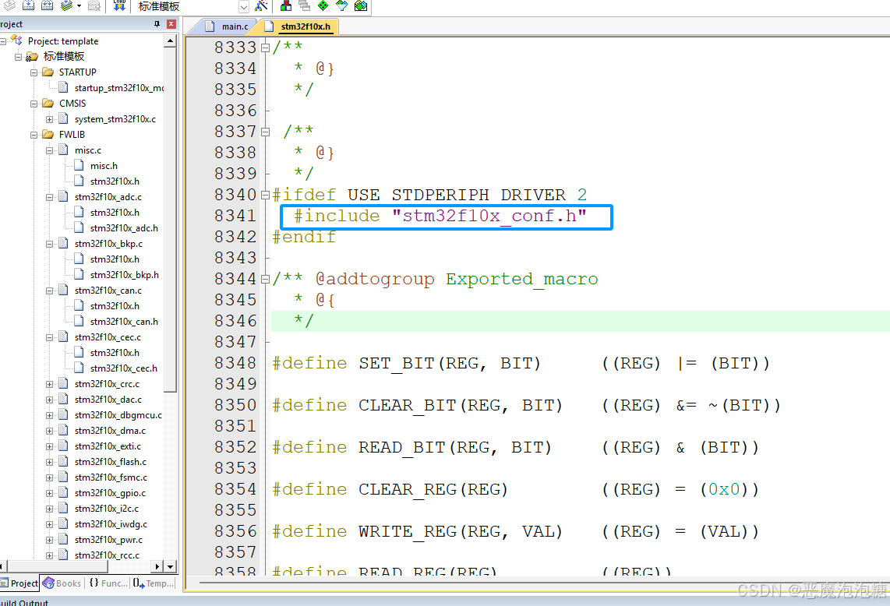Screen dimensions: 890x606
Task: Open Options for Target magic wand icon
Action: 261,5
